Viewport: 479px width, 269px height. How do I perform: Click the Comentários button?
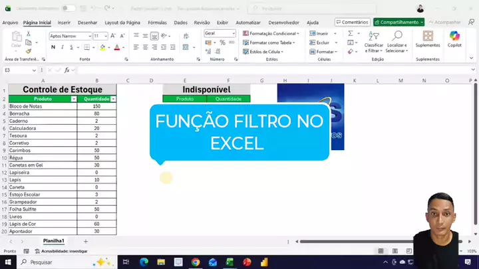(x=351, y=22)
